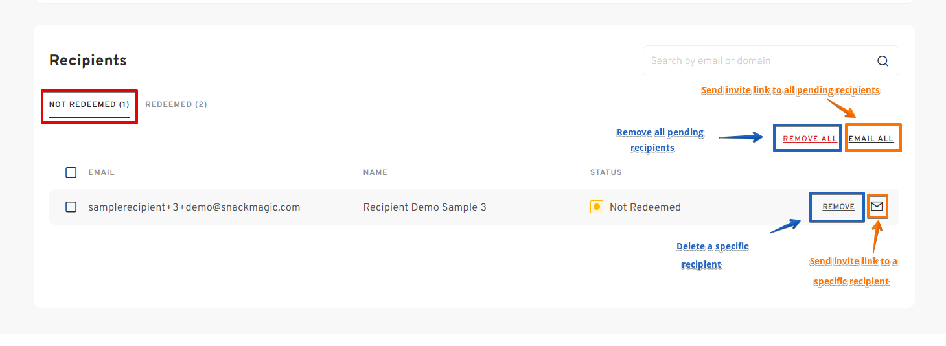This screenshot has height=346, width=946.
Task: Click the 'Delete a specific recipient' annotation
Action: (712, 255)
